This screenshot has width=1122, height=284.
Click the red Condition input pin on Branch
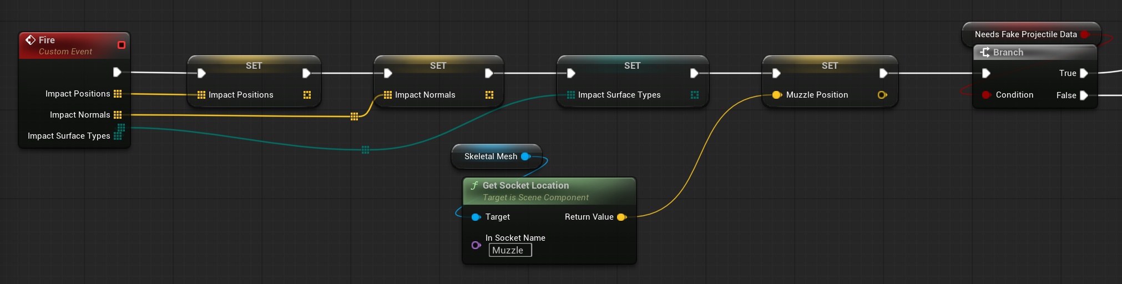coord(986,95)
